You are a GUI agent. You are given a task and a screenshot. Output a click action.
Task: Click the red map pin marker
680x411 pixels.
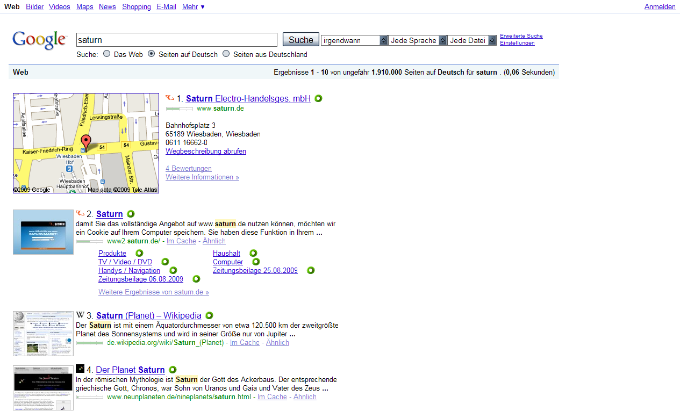tap(86, 143)
